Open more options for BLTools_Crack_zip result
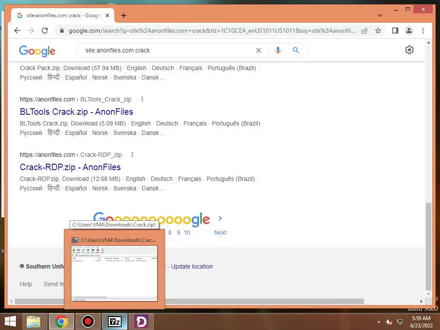440x330 pixels. coord(142,99)
